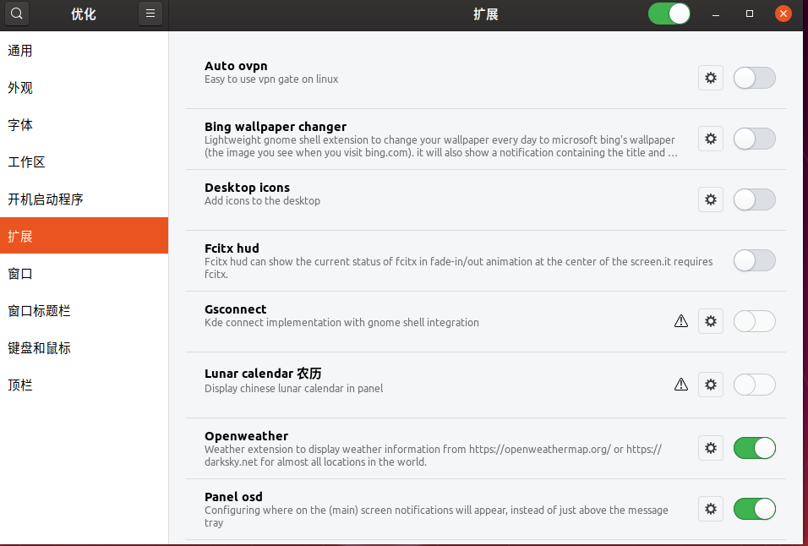Open Desktop icons settings gear
The image size is (808, 546).
[x=711, y=199]
